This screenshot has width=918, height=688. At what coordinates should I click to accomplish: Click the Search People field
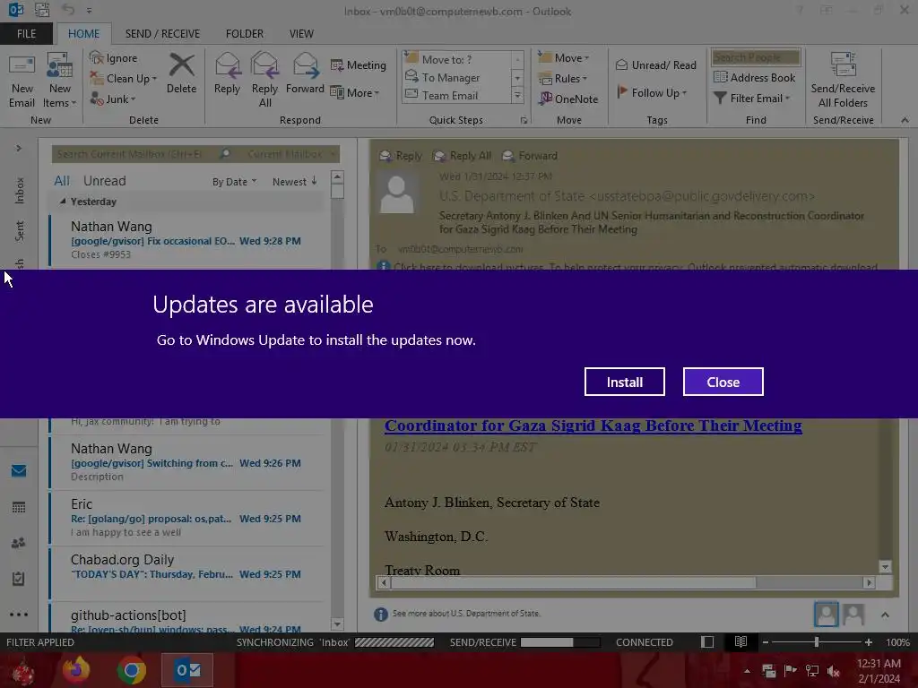pos(756,57)
